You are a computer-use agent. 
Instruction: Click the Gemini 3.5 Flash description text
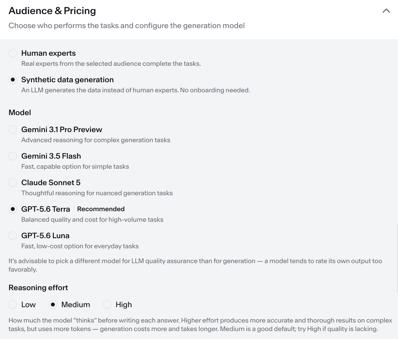[75, 167]
